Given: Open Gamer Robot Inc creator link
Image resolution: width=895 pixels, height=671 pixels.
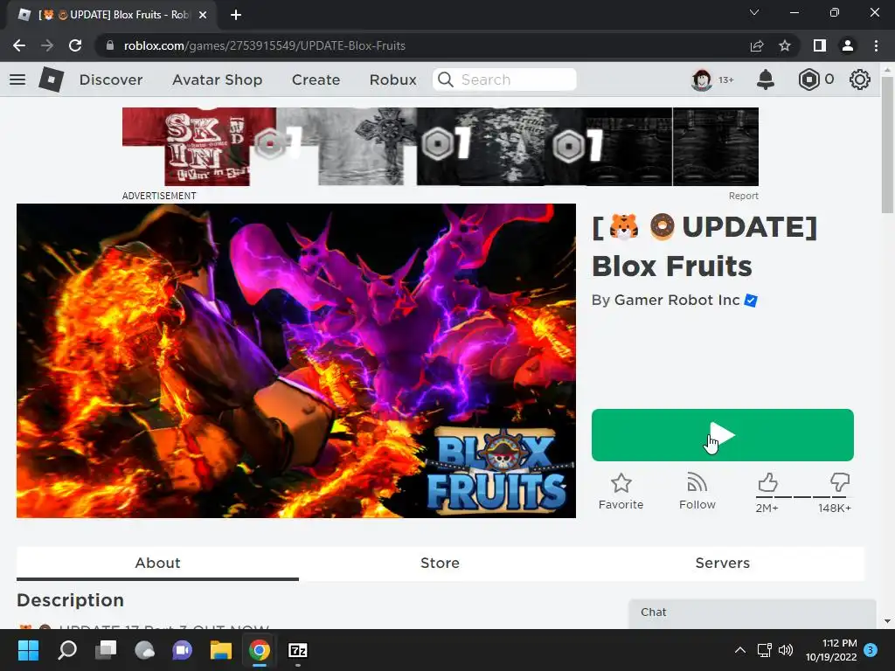Looking at the screenshot, I should coord(676,301).
